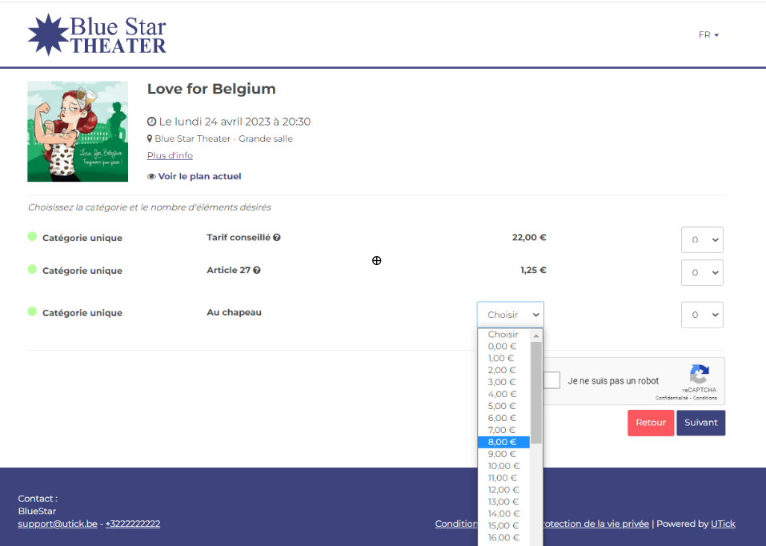Choose 12,00 € from the price options
The height and width of the screenshot is (546, 766).
pos(503,490)
